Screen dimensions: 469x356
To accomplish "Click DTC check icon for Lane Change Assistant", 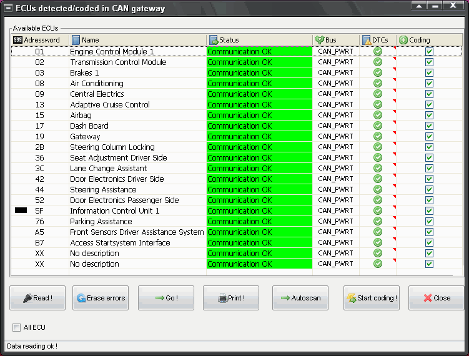I will [378, 168].
